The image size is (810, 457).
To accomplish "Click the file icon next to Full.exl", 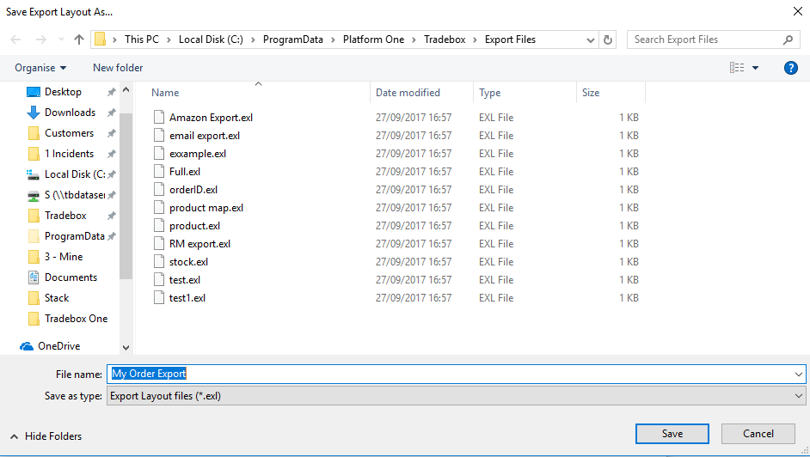I will pos(159,171).
